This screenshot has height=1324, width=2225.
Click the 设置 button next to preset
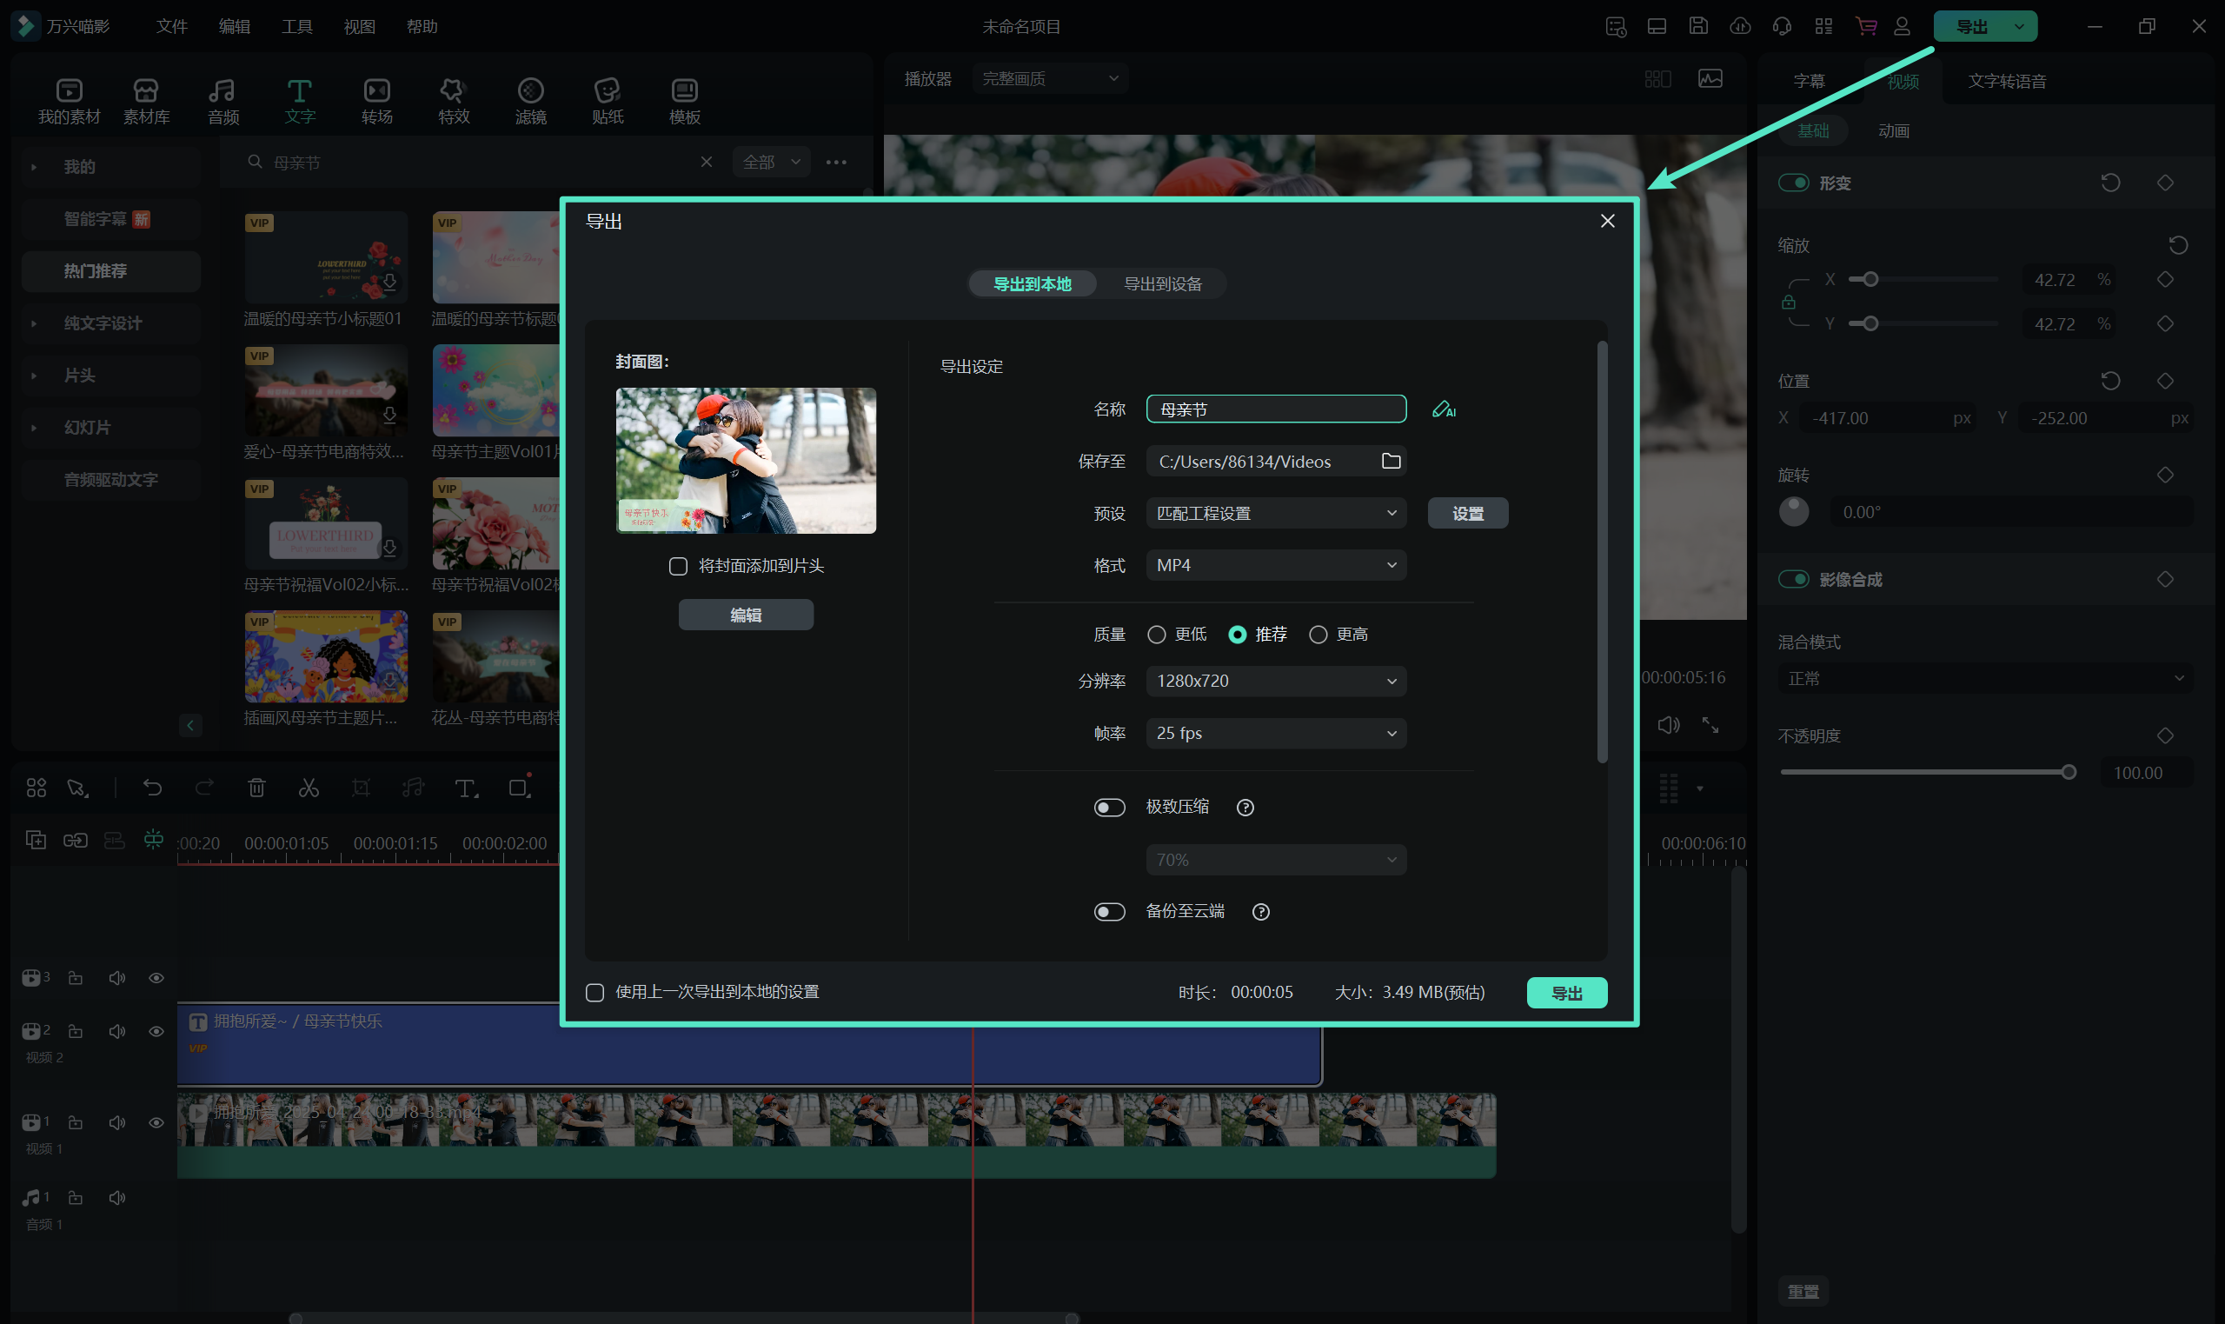click(x=1467, y=514)
